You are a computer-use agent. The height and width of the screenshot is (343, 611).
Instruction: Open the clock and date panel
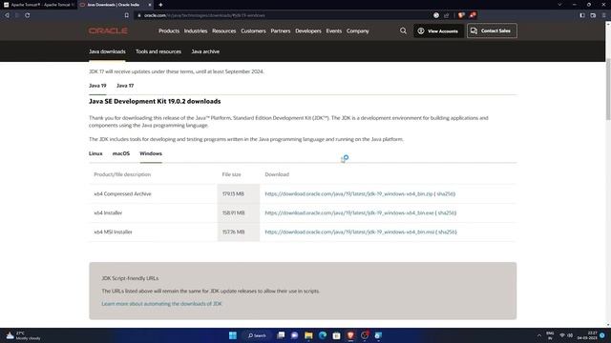587,335
